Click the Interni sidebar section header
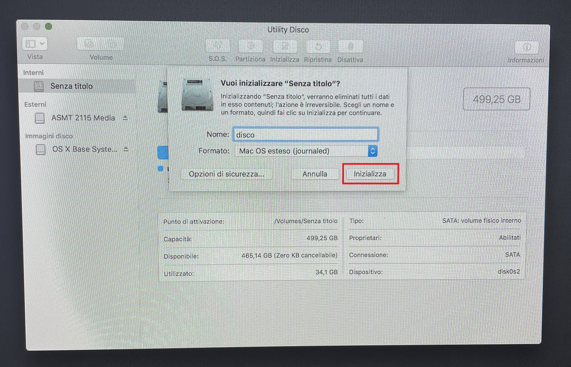The width and height of the screenshot is (571, 367). pos(33,73)
